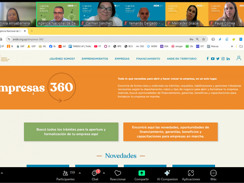Select Agencia Nacional de De... video thumbnail
Viewport: 244px width, 183px height.
pyautogui.click(x=58, y=14)
